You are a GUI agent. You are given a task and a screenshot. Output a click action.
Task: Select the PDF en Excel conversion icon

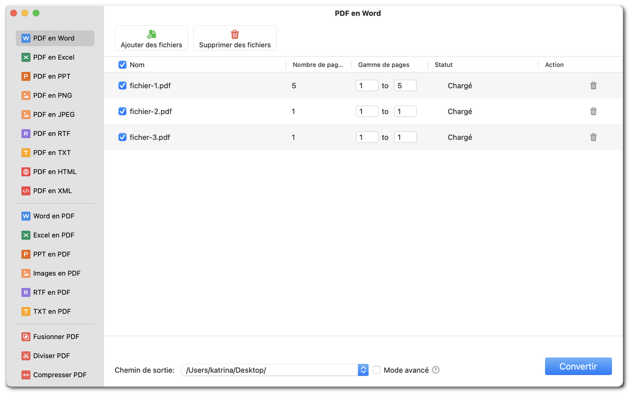pyautogui.click(x=25, y=57)
